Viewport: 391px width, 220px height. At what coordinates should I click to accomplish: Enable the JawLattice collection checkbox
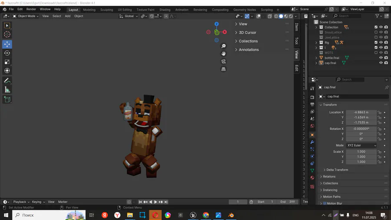[x=376, y=37]
